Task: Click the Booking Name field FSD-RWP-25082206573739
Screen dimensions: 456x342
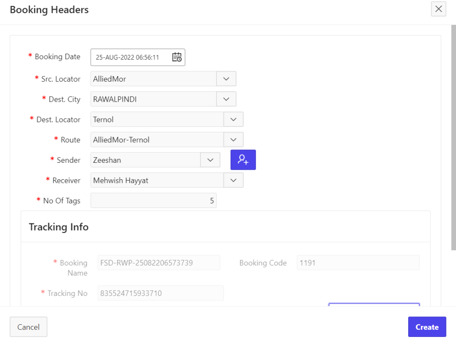Action: tap(159, 263)
